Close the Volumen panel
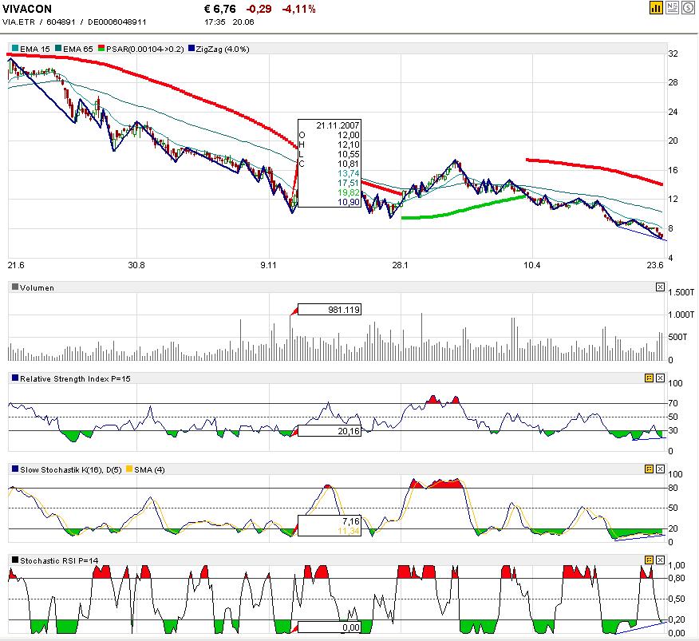699x641 pixels. (660, 287)
